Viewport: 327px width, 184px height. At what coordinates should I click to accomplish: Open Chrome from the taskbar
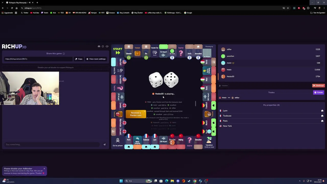195,181
